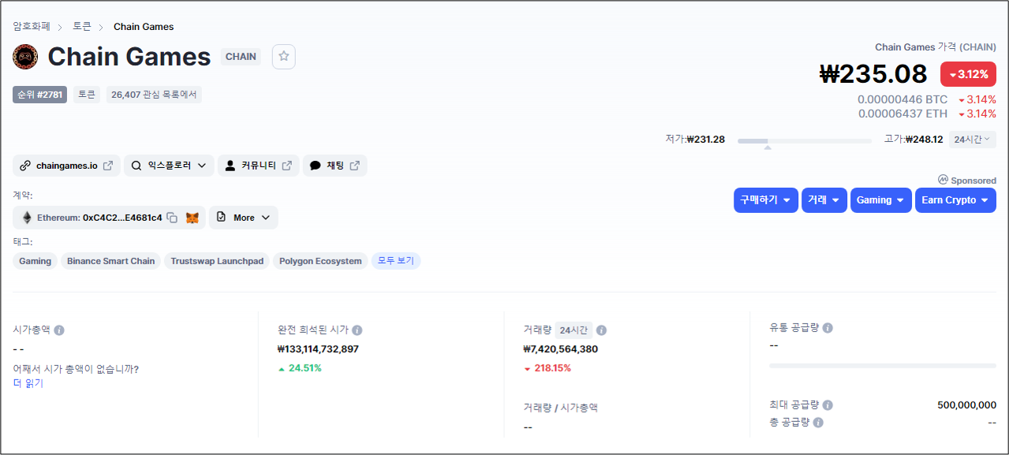
Task: Click the low-high price range slider
Action: click(804, 141)
